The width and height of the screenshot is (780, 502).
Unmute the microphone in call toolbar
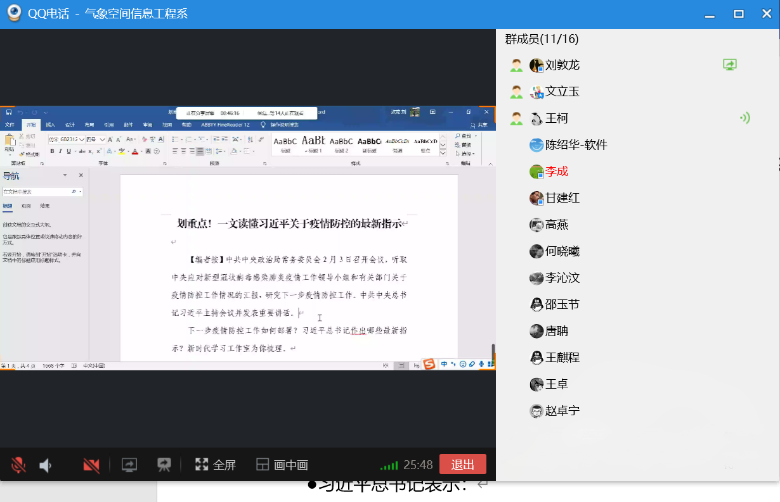click(x=18, y=465)
